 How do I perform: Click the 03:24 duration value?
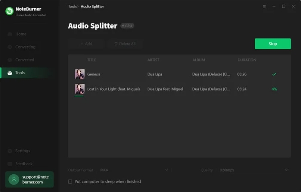point(242,89)
